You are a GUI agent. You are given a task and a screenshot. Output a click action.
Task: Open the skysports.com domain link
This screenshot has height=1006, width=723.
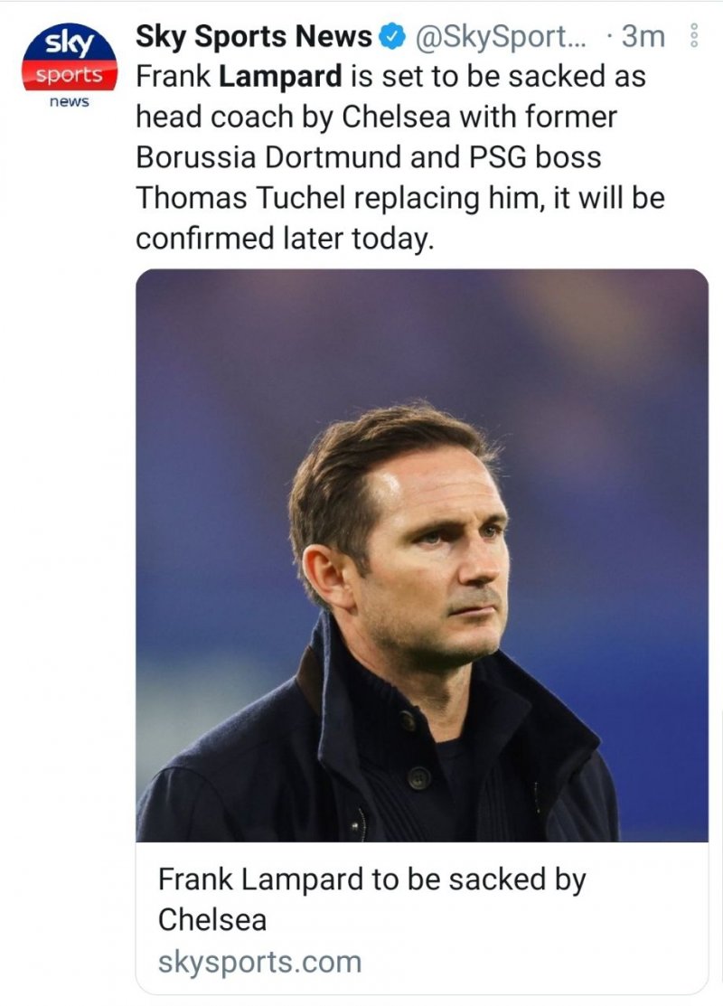(259, 961)
